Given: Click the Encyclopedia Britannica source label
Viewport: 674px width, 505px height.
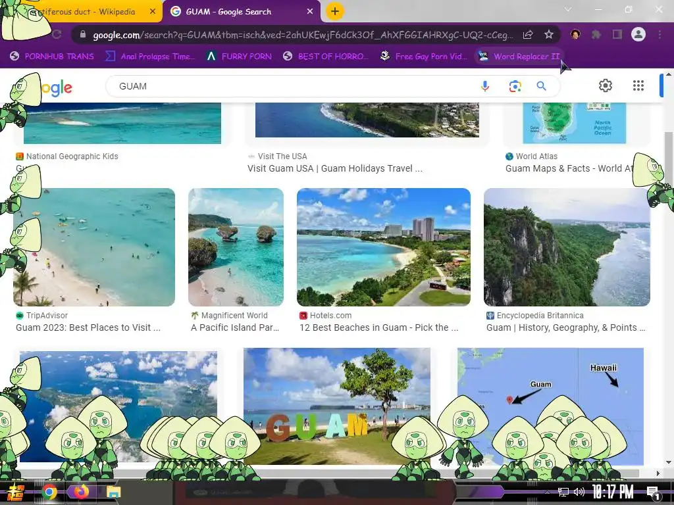Looking at the screenshot, I should [x=540, y=315].
